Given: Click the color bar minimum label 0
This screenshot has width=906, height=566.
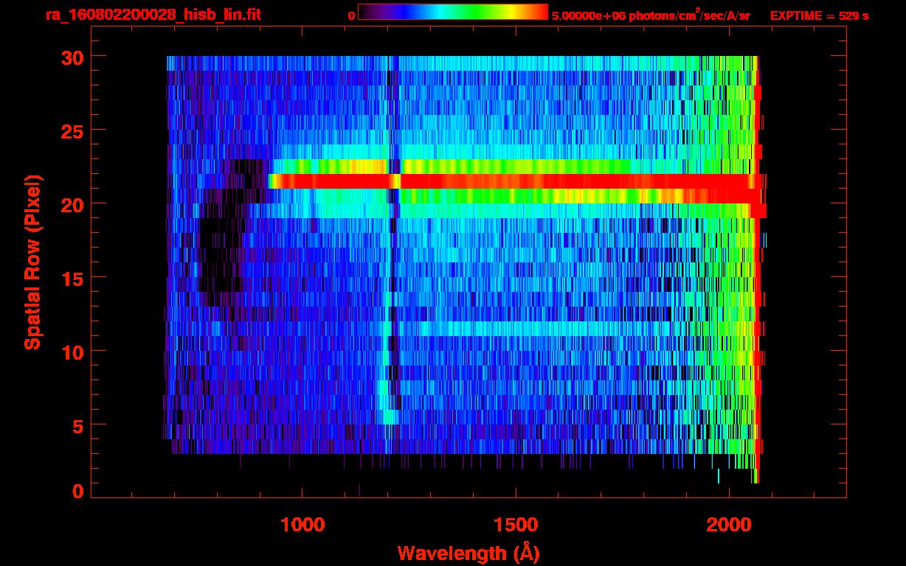Looking at the screenshot, I should 351,15.
